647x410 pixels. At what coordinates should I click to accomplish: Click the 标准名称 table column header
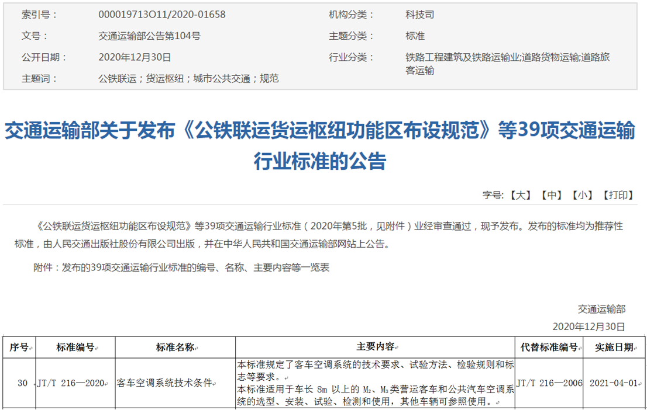point(175,347)
